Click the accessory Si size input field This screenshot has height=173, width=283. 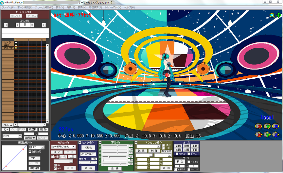[142, 167]
